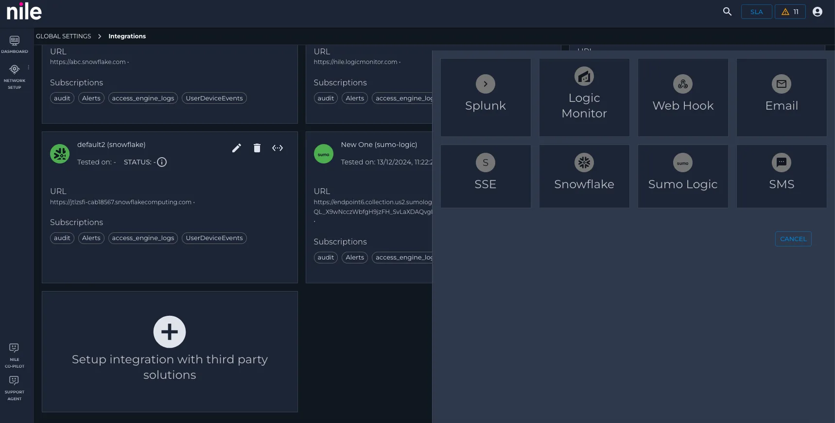835x423 pixels.
Task: Click the green snowflake logo of default2
Action: (60, 154)
